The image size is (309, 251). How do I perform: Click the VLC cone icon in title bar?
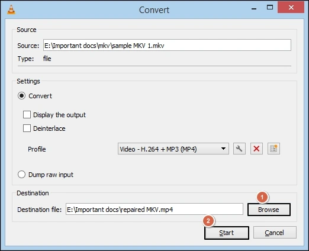click(x=11, y=9)
